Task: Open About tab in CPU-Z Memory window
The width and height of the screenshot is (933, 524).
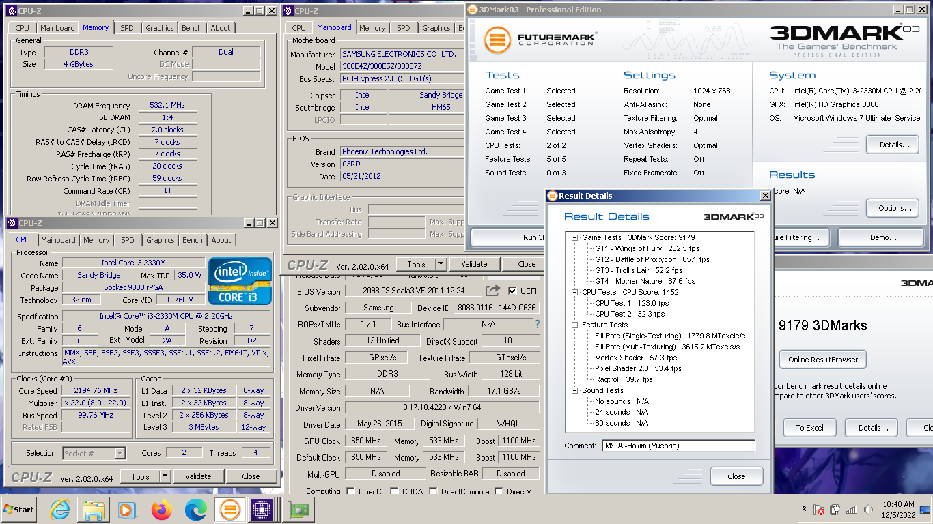Action: click(221, 28)
